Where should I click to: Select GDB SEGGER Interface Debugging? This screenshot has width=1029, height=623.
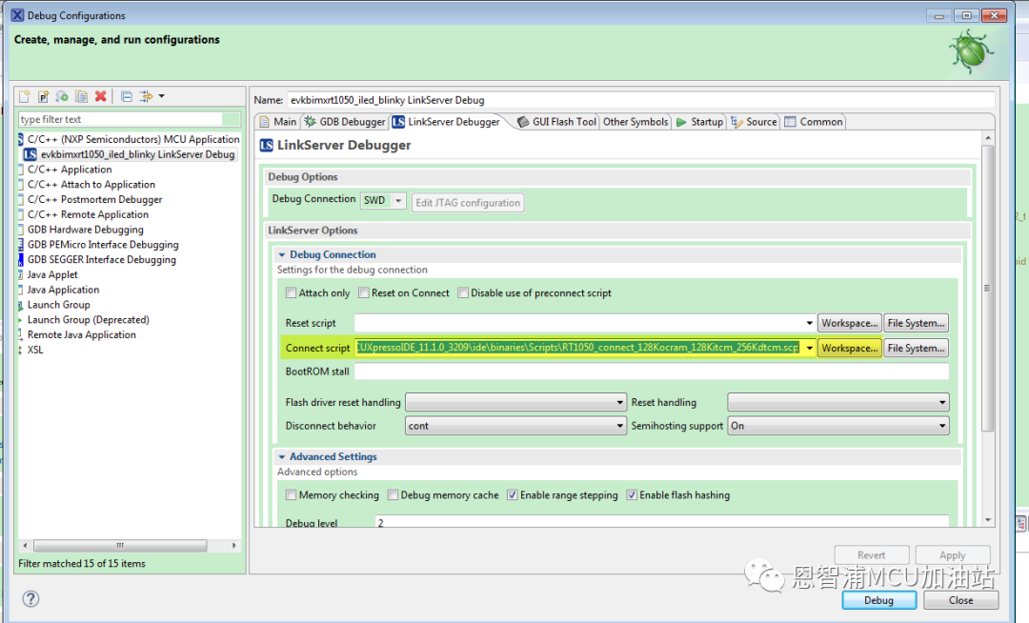coord(102,260)
